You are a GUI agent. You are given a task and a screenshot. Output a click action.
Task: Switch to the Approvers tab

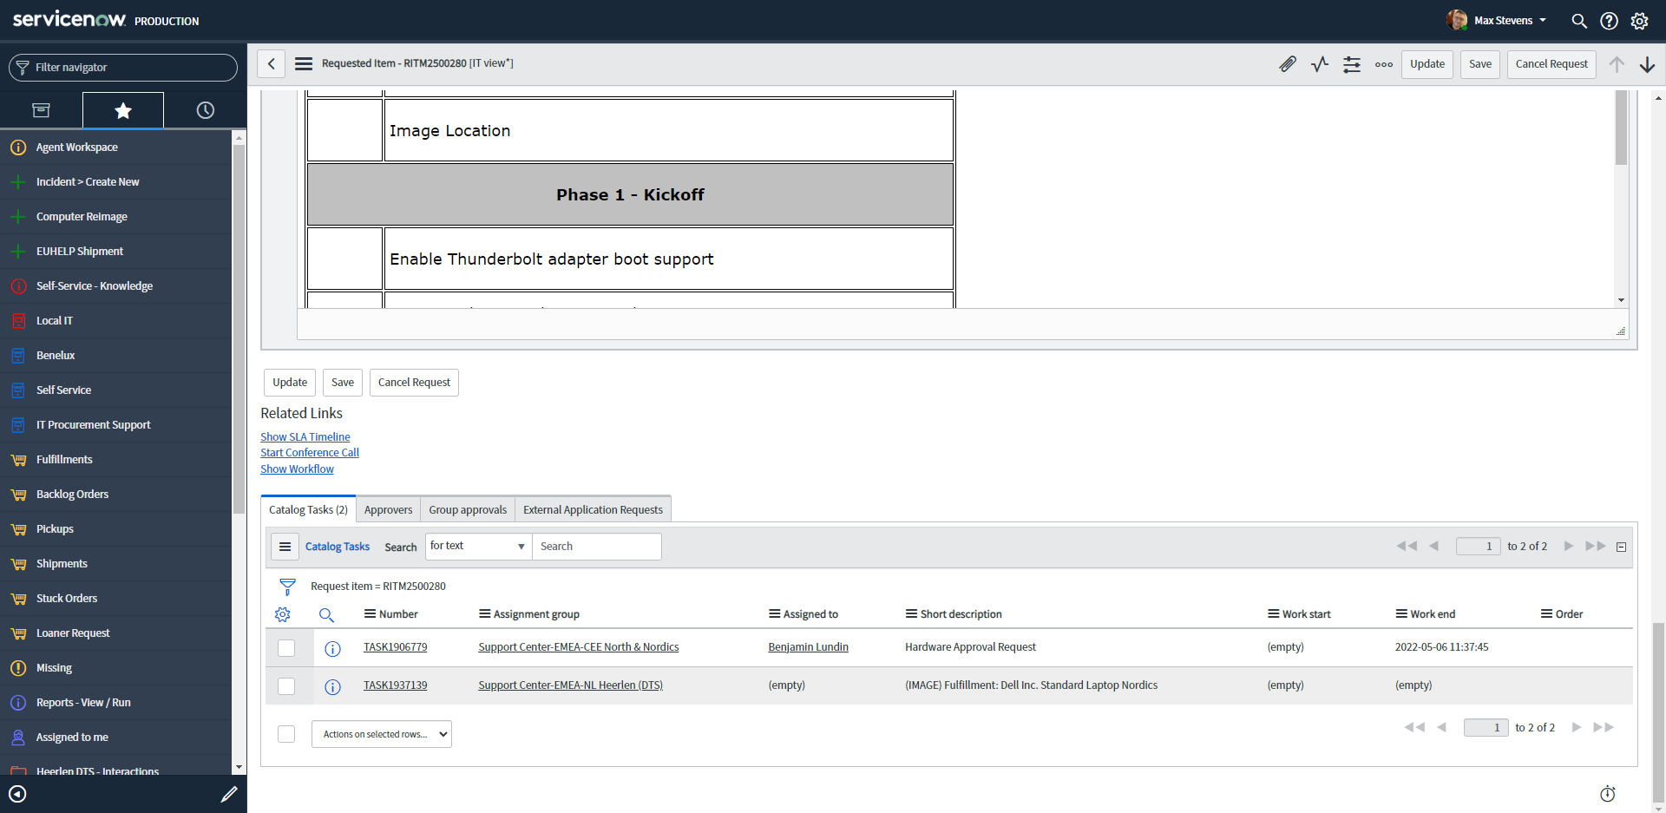tap(388, 510)
